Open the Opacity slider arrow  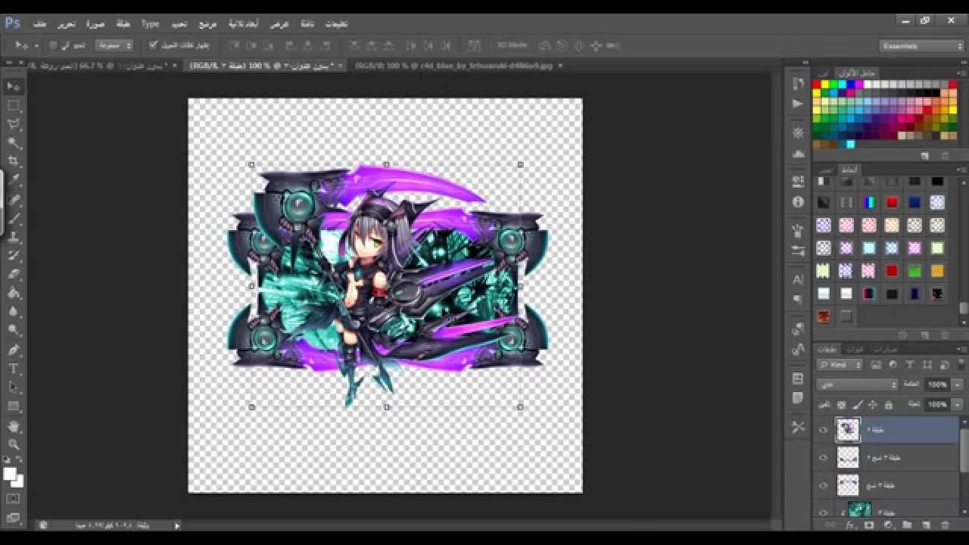coord(957,385)
